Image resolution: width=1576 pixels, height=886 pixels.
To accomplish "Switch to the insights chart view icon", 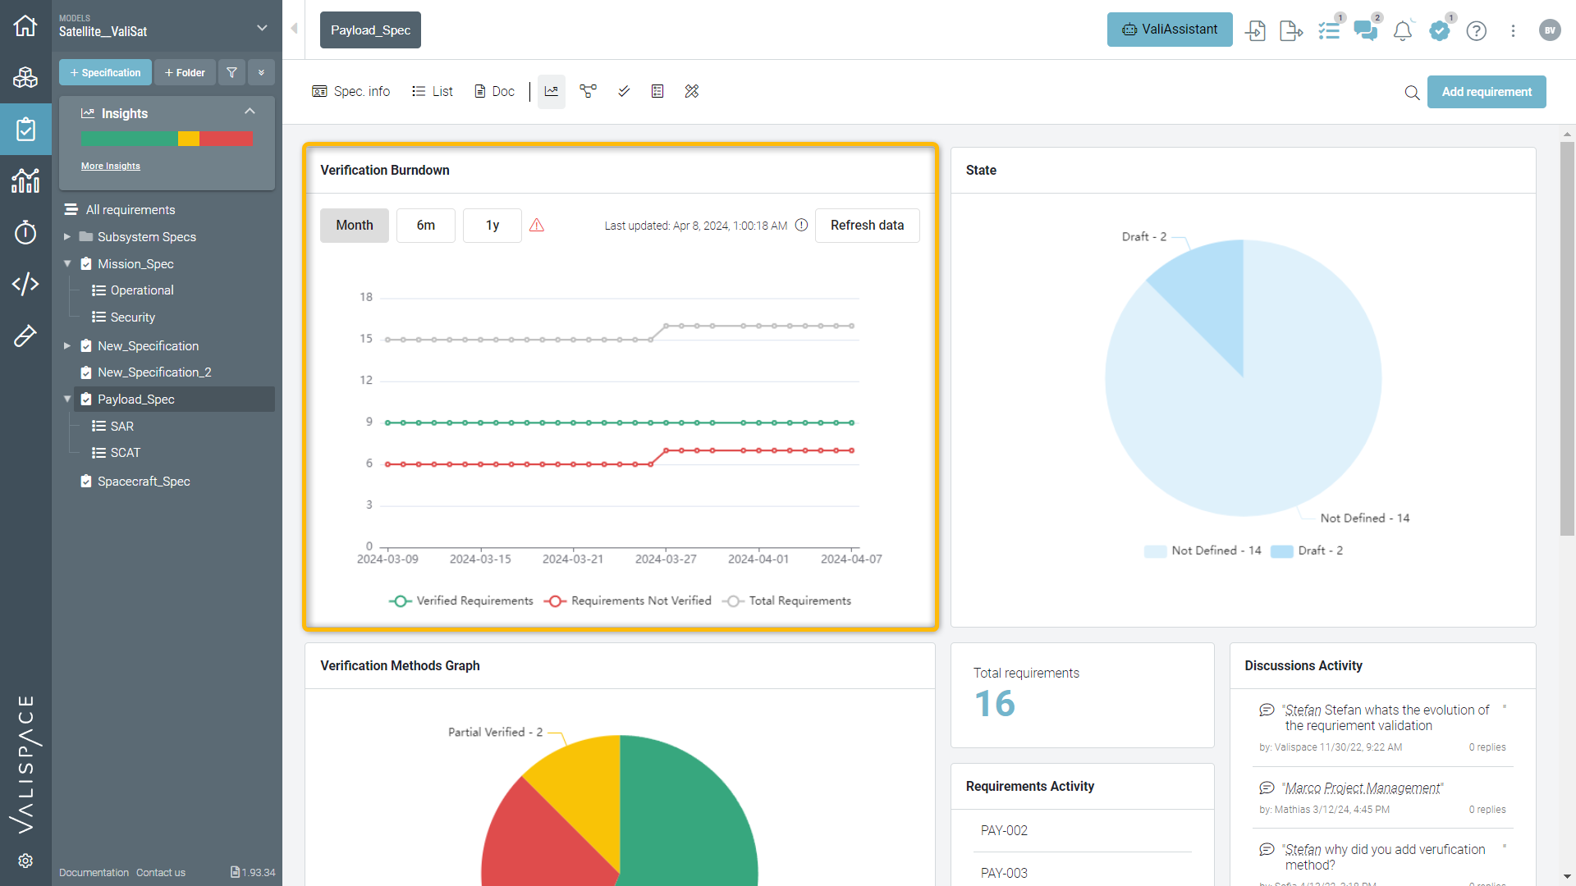I will [x=552, y=91].
